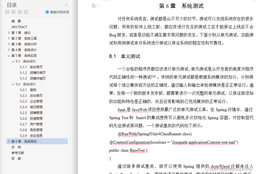Open the 5.2.4 简历管理 section
The width and height of the screenshot is (256, 174).
coord(31,107)
